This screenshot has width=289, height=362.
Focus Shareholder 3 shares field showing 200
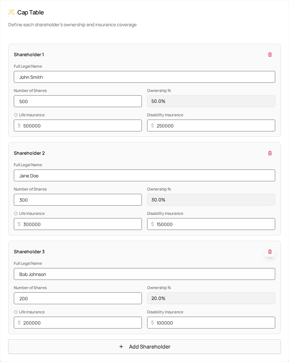[x=78, y=298]
